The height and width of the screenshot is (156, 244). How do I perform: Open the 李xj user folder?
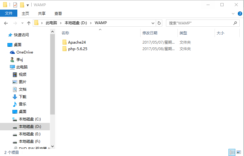[x=20, y=60]
